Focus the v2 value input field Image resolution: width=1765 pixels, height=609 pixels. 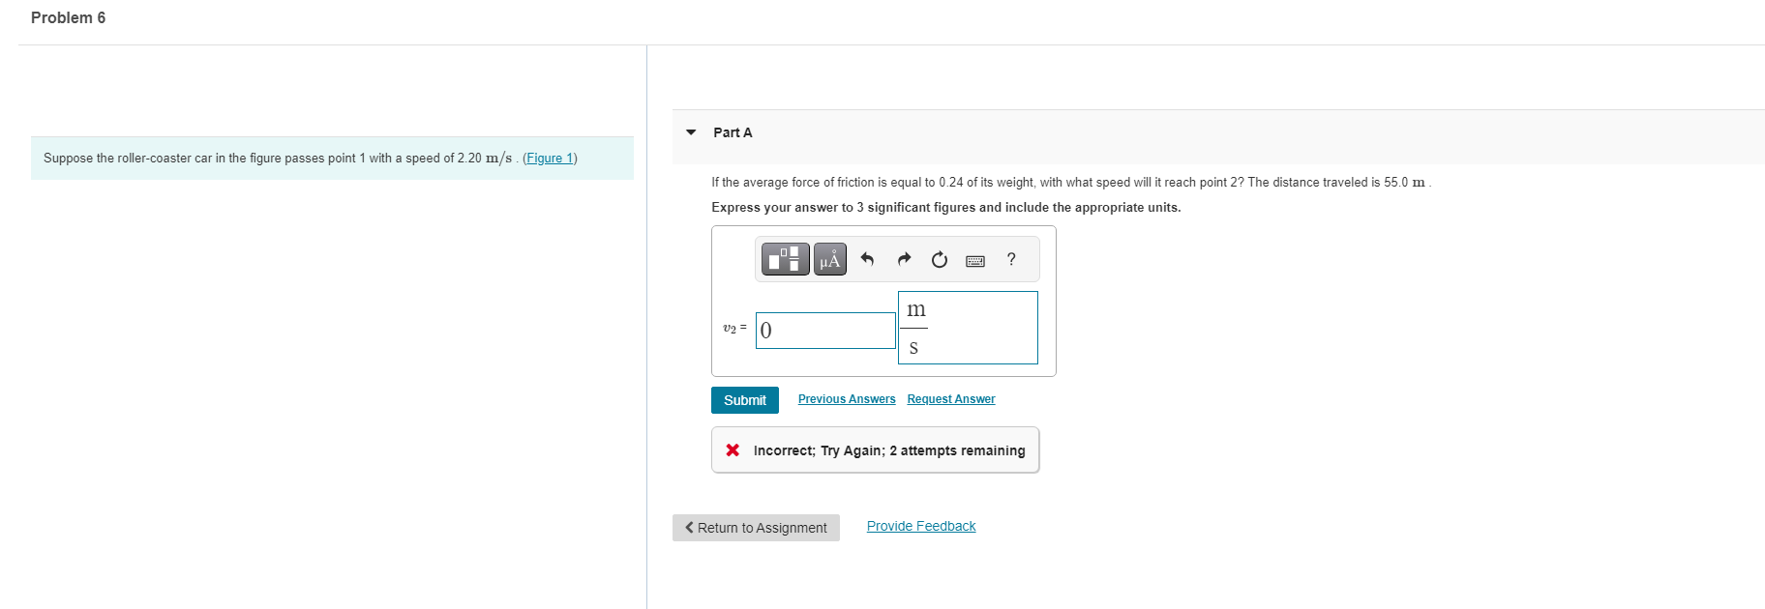825,331
